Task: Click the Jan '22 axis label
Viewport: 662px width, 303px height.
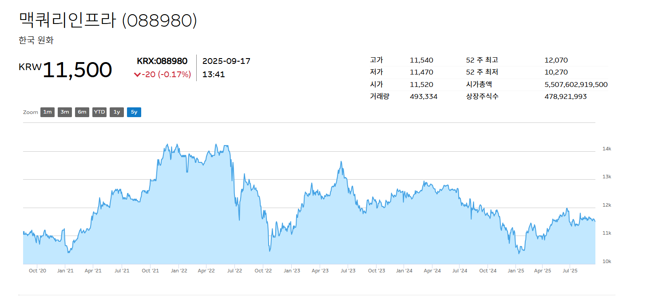Action: point(178,270)
